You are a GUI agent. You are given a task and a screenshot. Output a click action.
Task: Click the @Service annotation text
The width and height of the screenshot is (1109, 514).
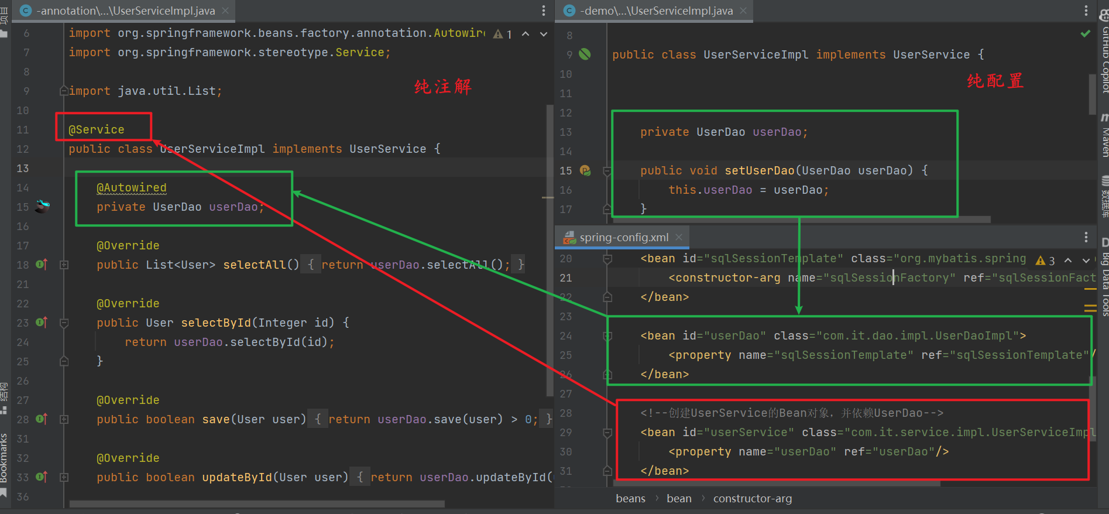(x=97, y=129)
